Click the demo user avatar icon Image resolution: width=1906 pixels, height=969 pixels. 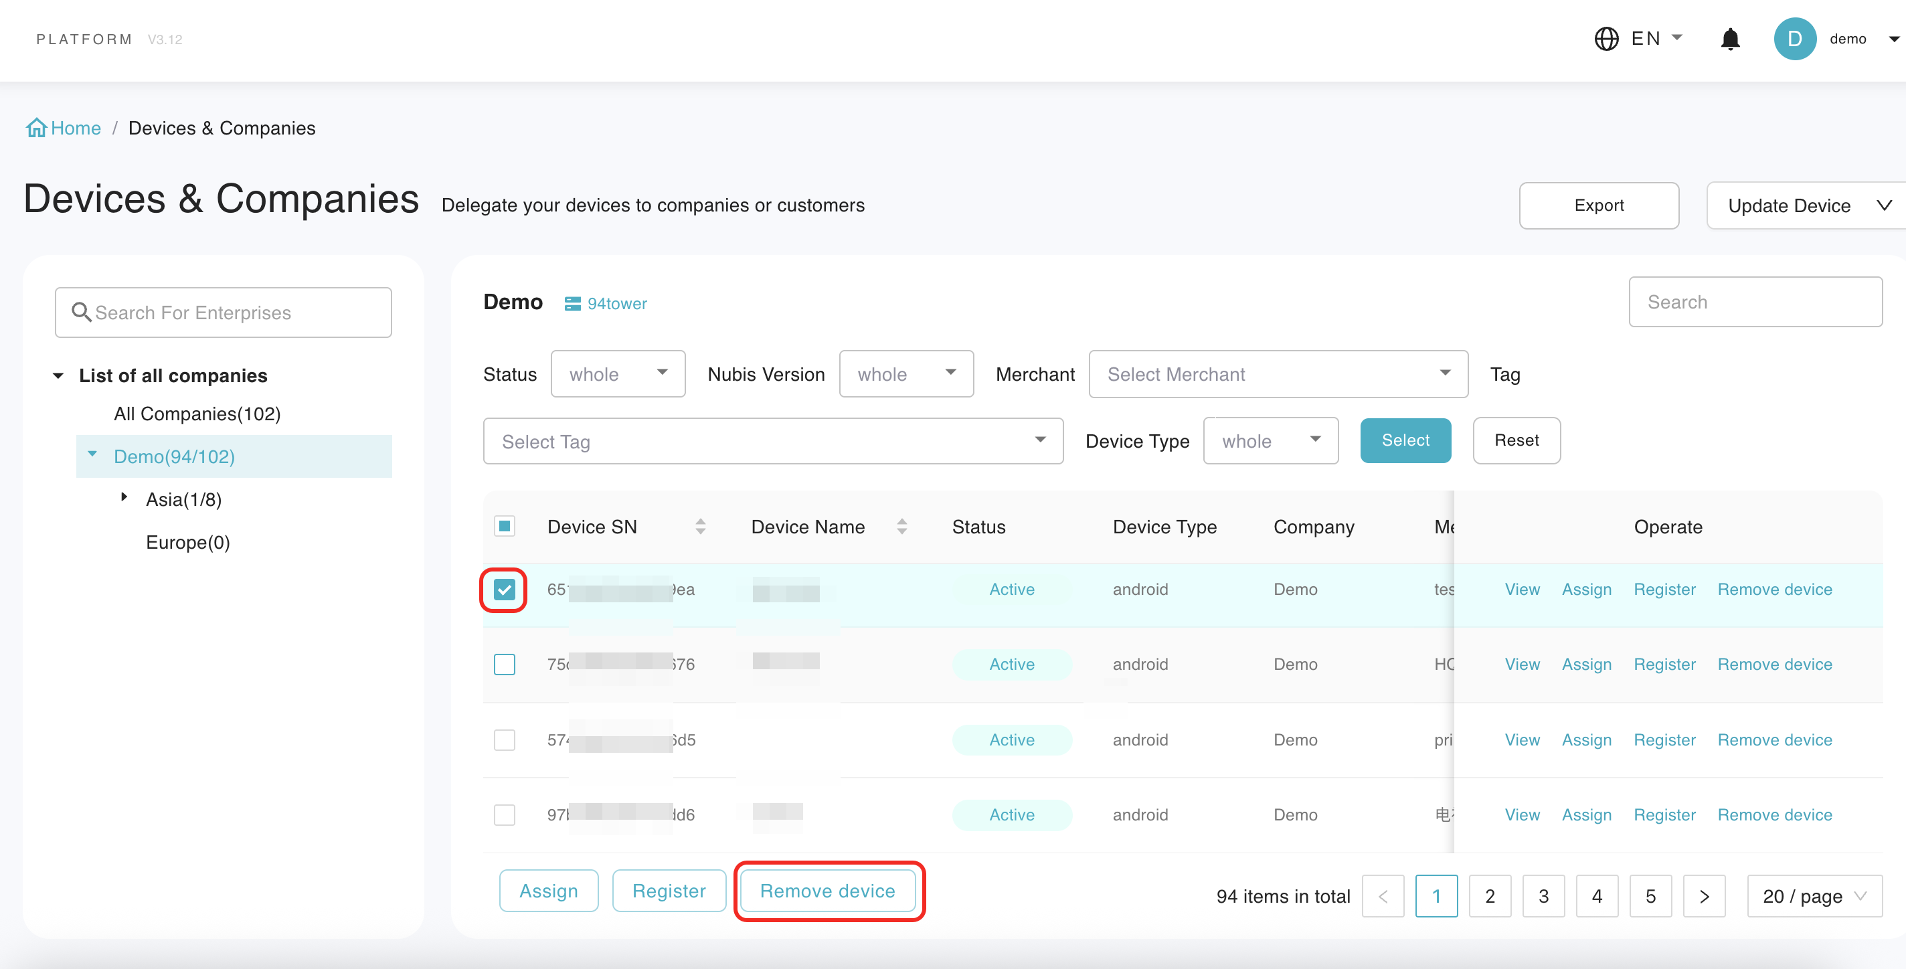tap(1794, 38)
